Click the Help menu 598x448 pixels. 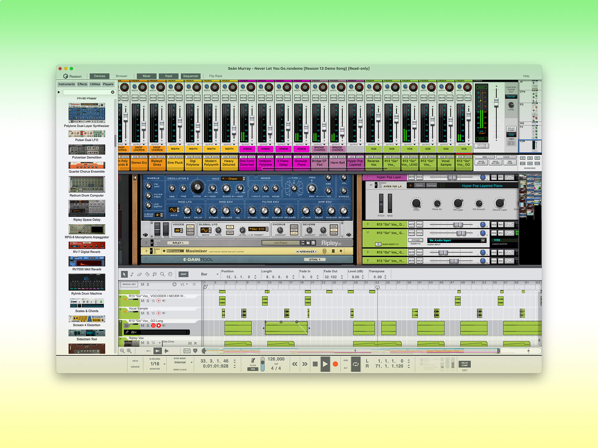(526, 76)
